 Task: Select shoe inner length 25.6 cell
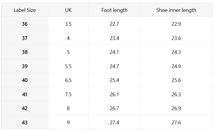pos(176,80)
